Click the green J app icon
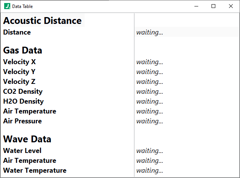240x178 pixels. point(7,6)
